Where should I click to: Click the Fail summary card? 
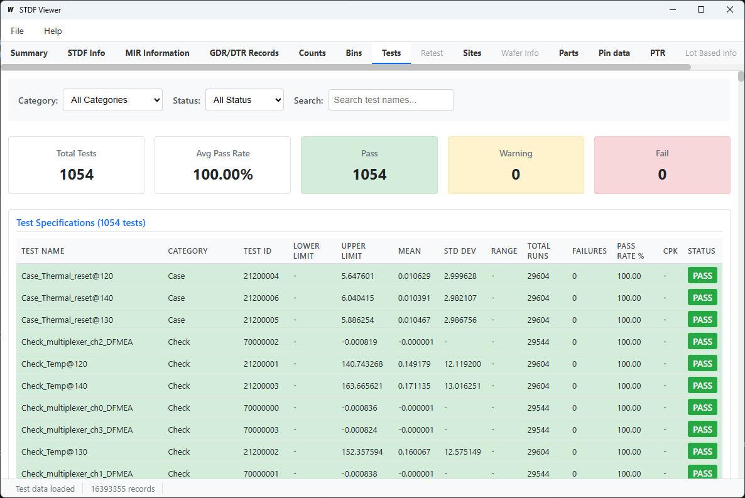662,165
